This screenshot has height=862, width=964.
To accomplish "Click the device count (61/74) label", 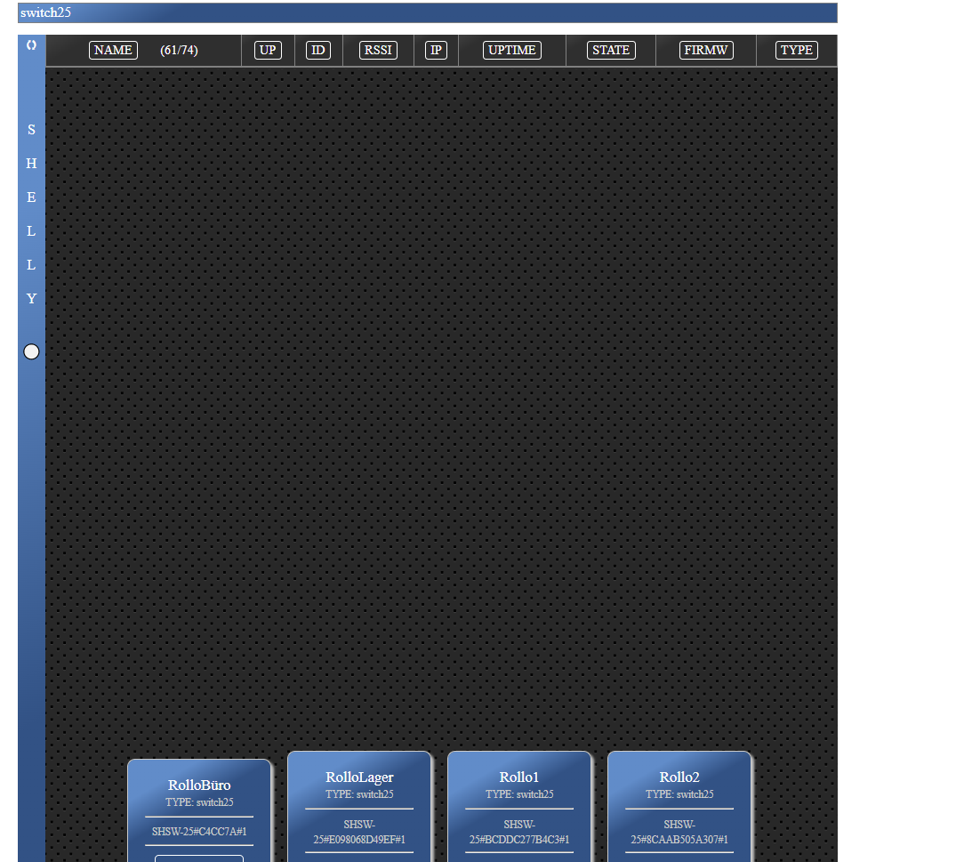I will pos(179,50).
